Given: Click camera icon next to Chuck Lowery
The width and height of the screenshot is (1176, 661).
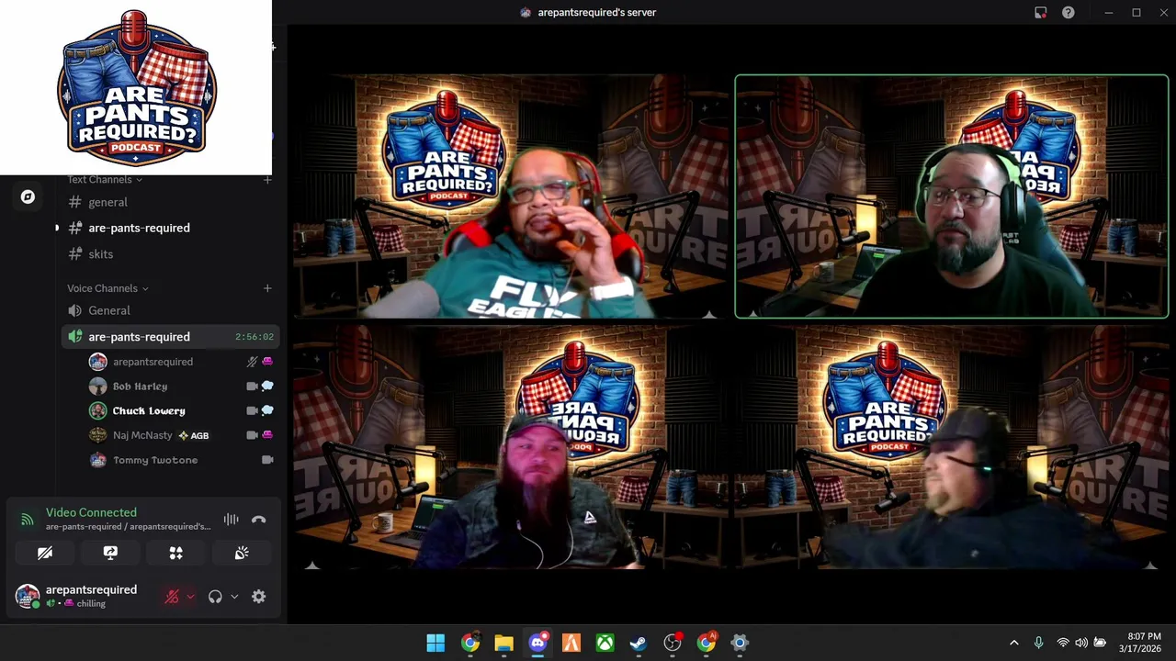Looking at the screenshot, I should pyautogui.click(x=252, y=410).
